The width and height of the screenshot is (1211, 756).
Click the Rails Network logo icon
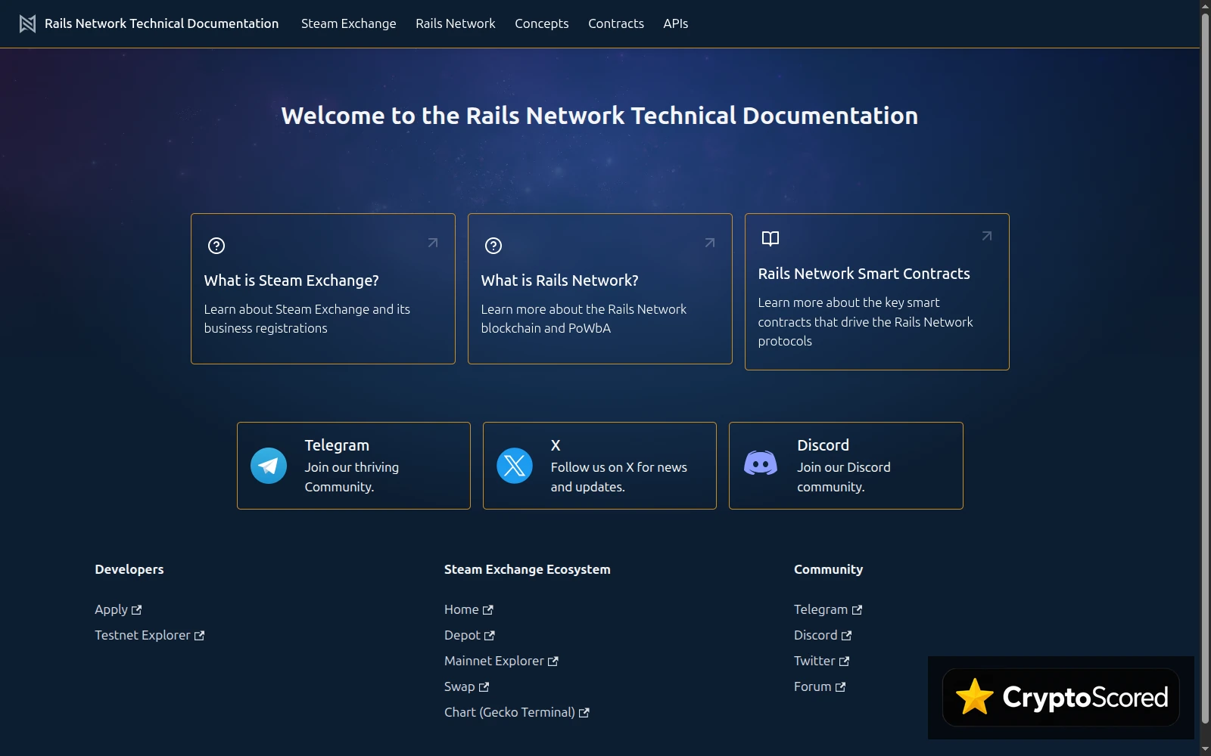click(x=27, y=23)
